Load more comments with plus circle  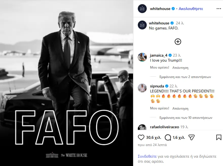[178, 42]
